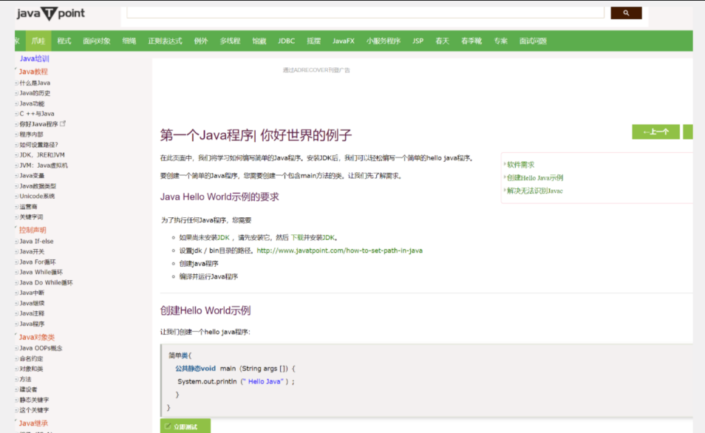Open the 面试问题 nav item
705x433 pixels.
533,41
